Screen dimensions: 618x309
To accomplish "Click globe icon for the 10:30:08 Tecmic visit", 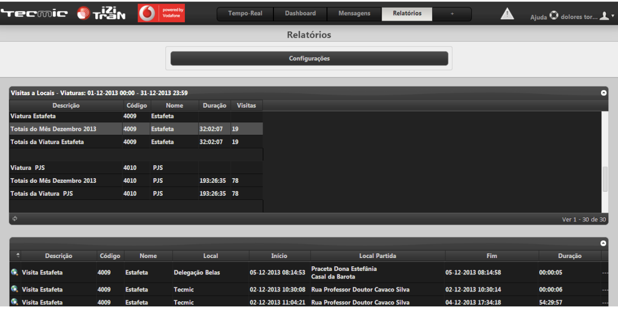I will [14, 289].
